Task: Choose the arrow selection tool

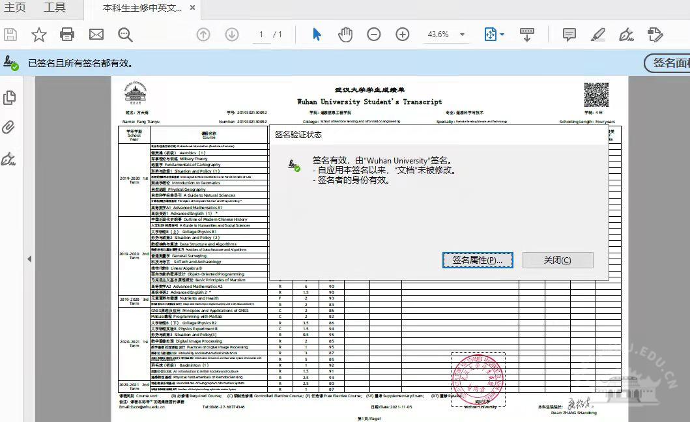Action: (317, 35)
